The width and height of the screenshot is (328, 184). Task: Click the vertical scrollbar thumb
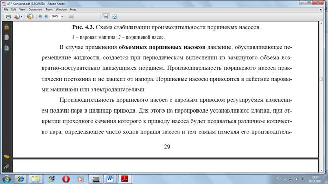(x=321, y=79)
